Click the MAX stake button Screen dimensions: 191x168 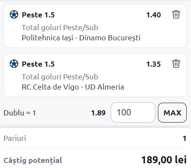[x=172, y=112]
